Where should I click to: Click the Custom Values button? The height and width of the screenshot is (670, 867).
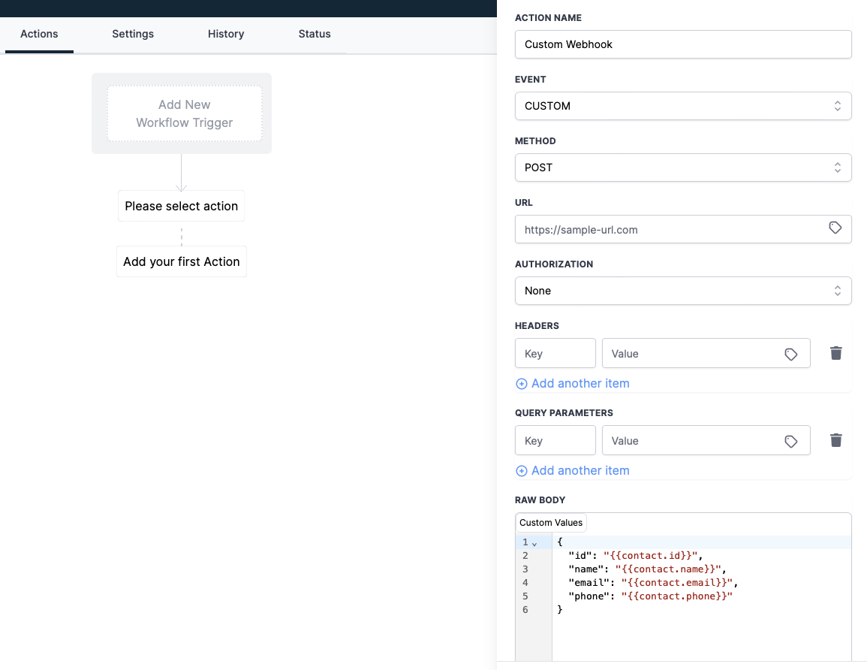[x=551, y=522]
